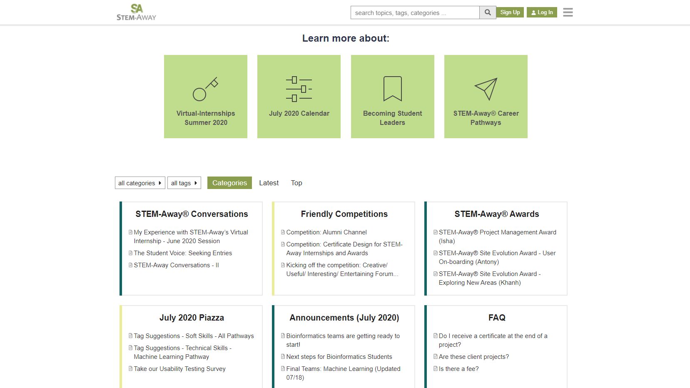Open the FAQ category heading
The image size is (690, 388).
click(496, 317)
